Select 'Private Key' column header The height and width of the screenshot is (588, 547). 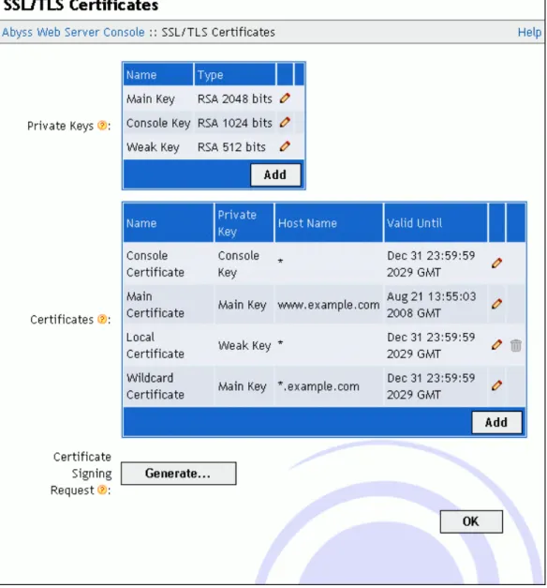pyautogui.click(x=237, y=223)
